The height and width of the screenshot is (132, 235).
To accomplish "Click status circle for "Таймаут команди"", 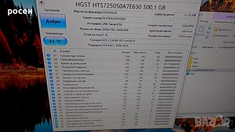I will (54, 100).
